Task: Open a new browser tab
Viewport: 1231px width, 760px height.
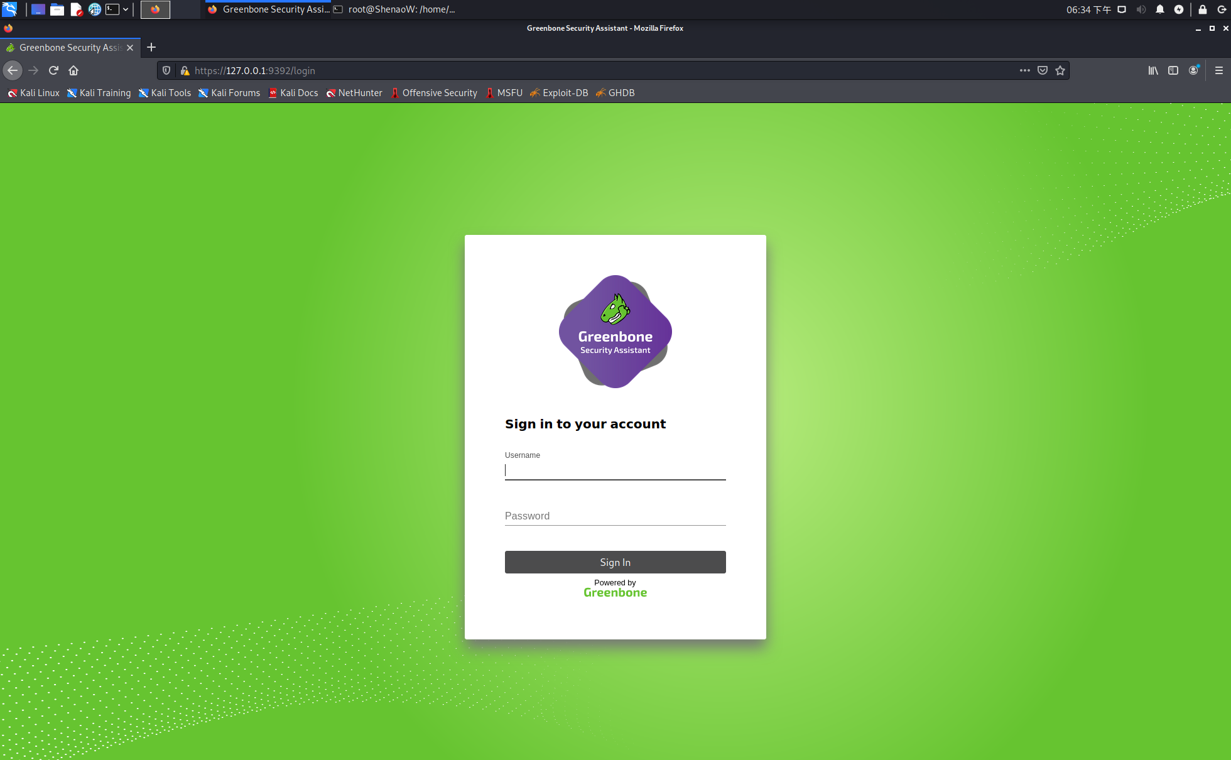Action: (151, 47)
